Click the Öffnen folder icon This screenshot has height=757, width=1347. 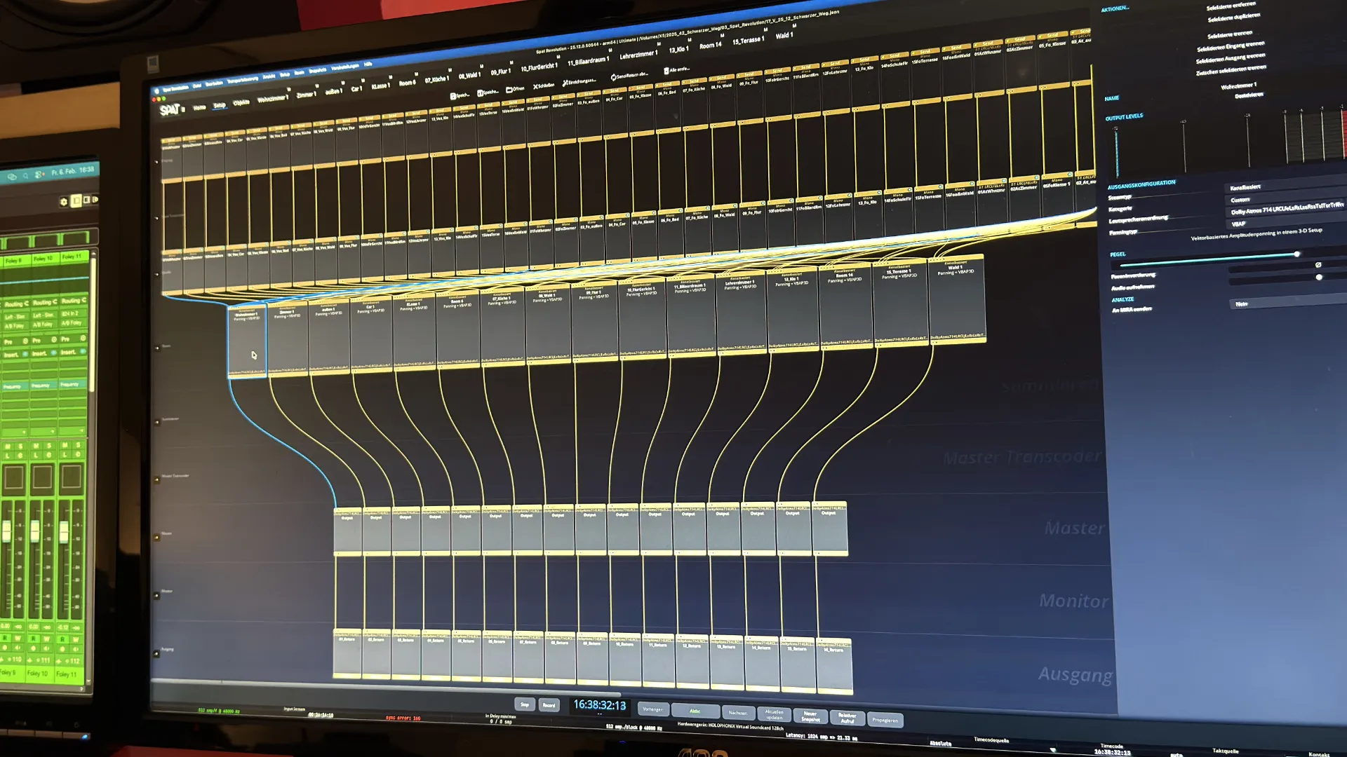click(x=510, y=90)
